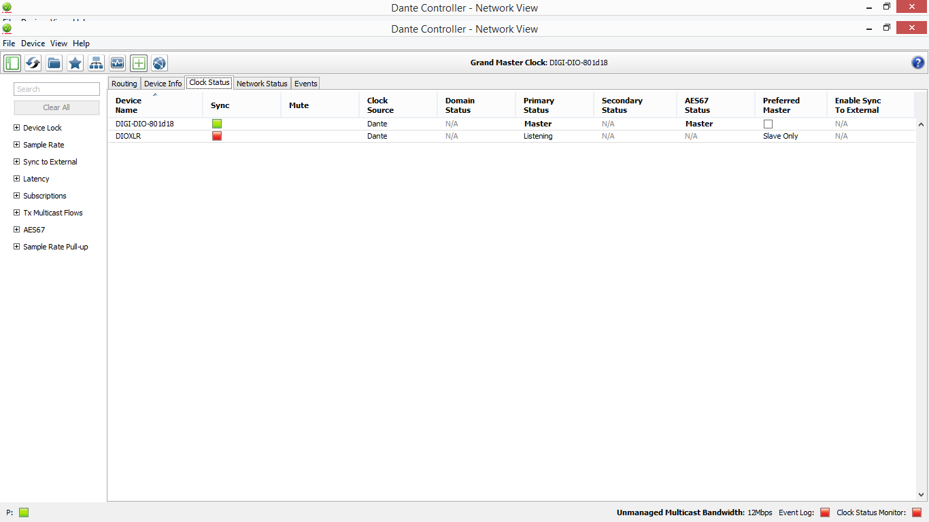This screenshot has height=522, width=929.
Task: Click into the Search filter field
Action: (x=56, y=89)
